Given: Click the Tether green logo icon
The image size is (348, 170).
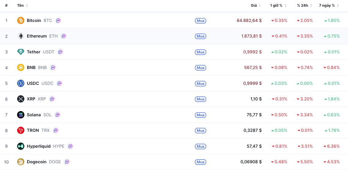Looking at the screenshot, I should coord(21,52).
